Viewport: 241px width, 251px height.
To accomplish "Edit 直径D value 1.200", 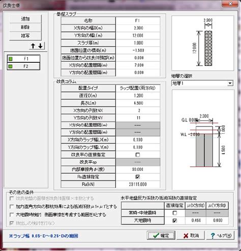I will pyautogui.click(x=138, y=95).
